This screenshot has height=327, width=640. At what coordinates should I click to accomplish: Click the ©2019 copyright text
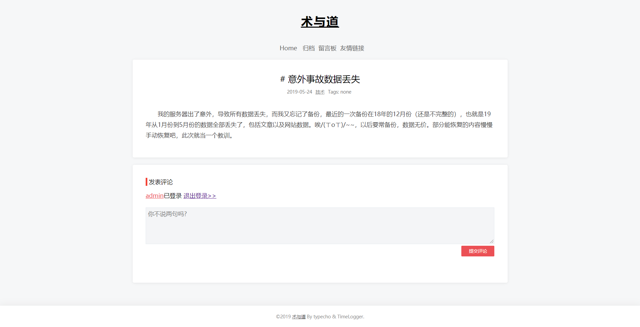tap(282, 317)
